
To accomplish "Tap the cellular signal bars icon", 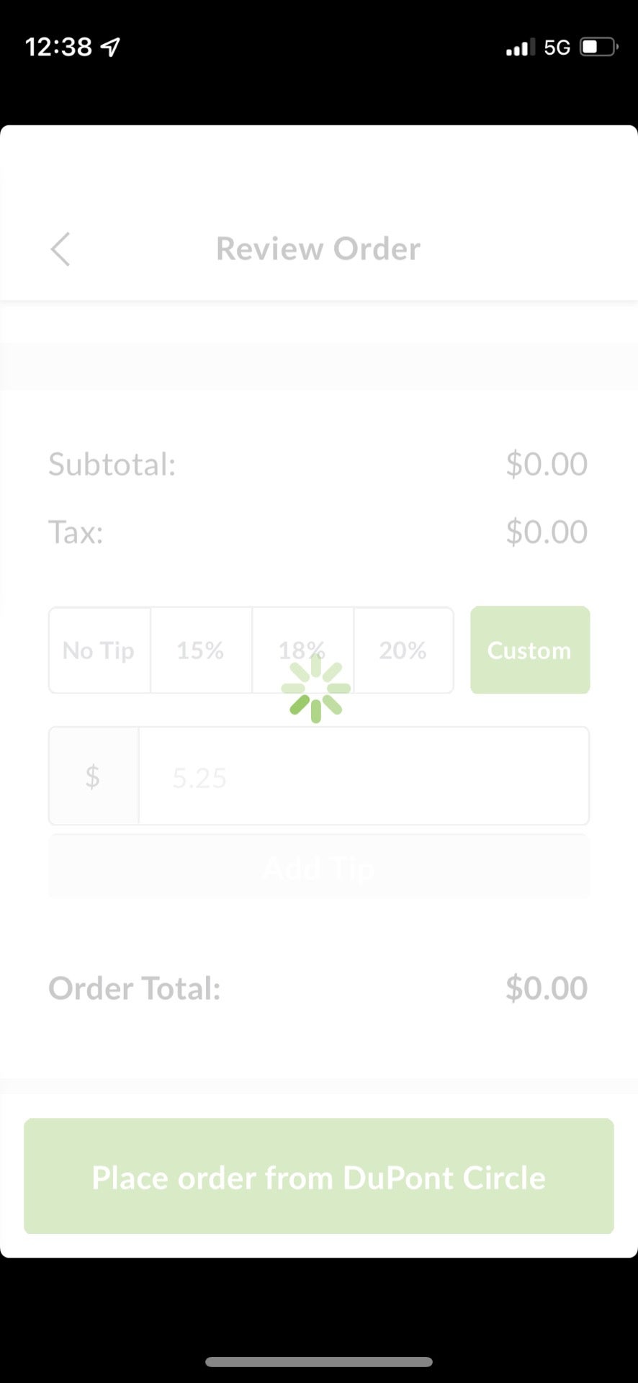I will point(520,48).
